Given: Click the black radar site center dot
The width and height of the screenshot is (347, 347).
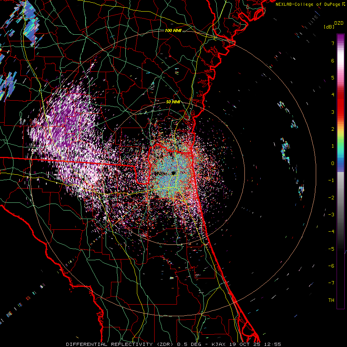Looking at the screenshot, I should coord(173,173).
